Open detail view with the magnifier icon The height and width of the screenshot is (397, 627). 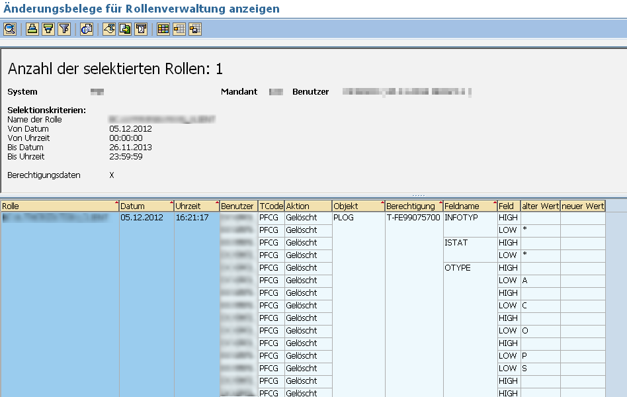[x=9, y=28]
